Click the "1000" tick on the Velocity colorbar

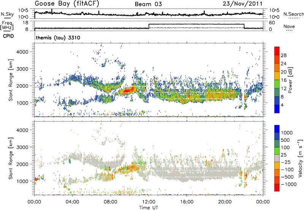(287, 133)
